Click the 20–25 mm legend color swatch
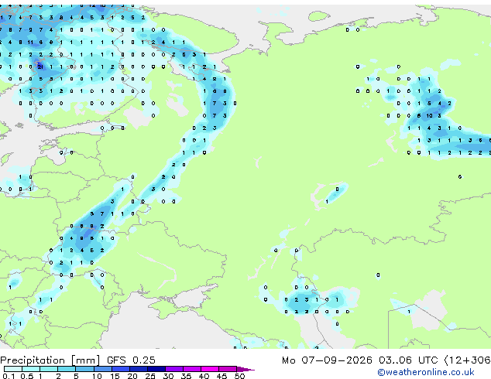491x379 pixels. coord(138,369)
